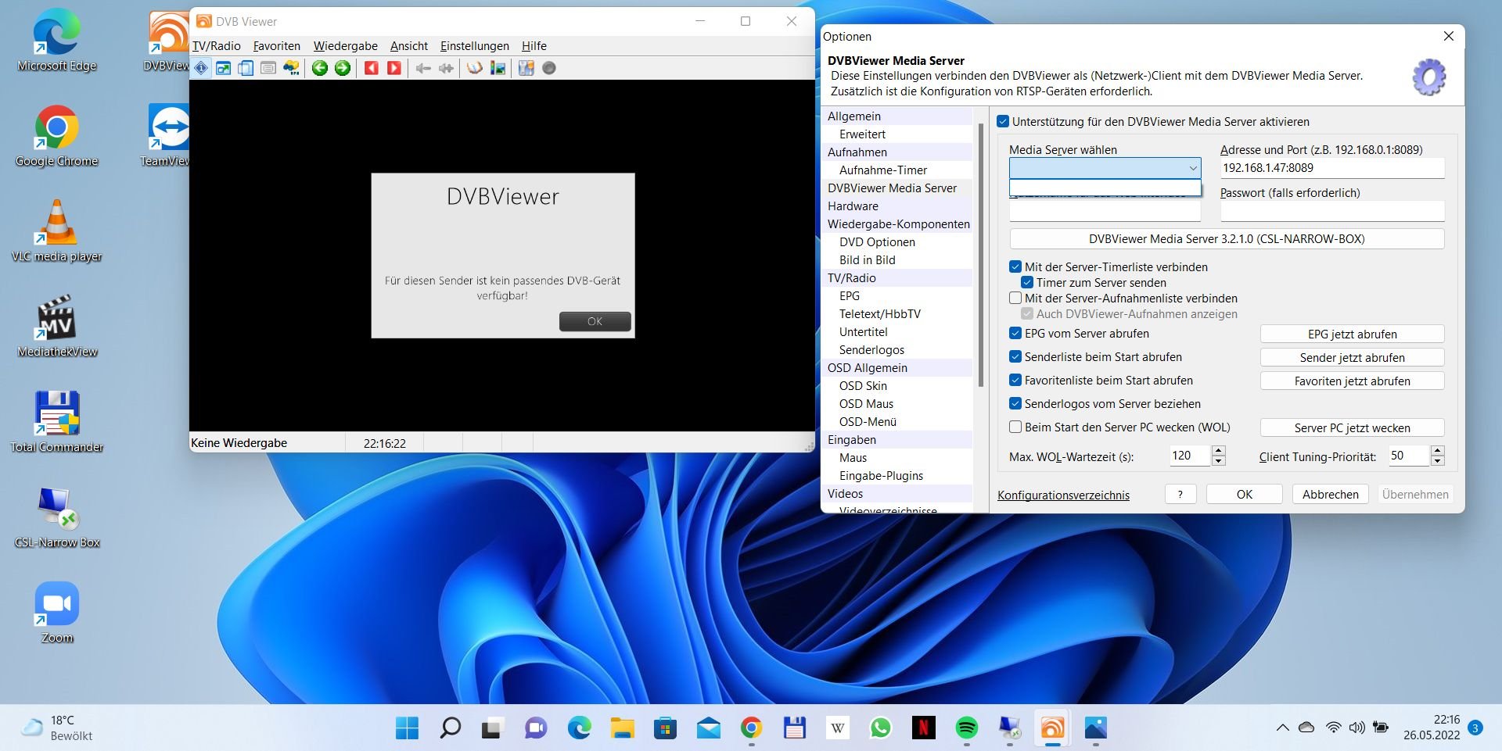The height and width of the screenshot is (751, 1502).
Task: Open Spotify from the taskbar
Action: click(967, 728)
